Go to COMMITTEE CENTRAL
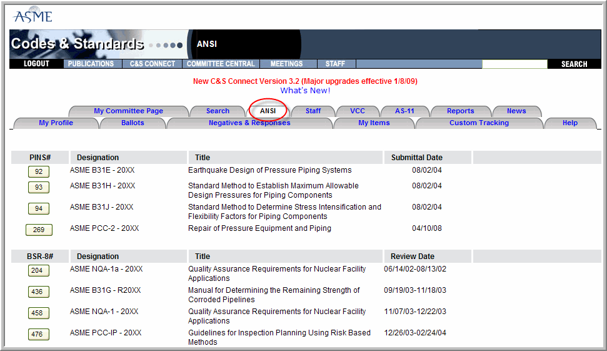 click(x=221, y=64)
